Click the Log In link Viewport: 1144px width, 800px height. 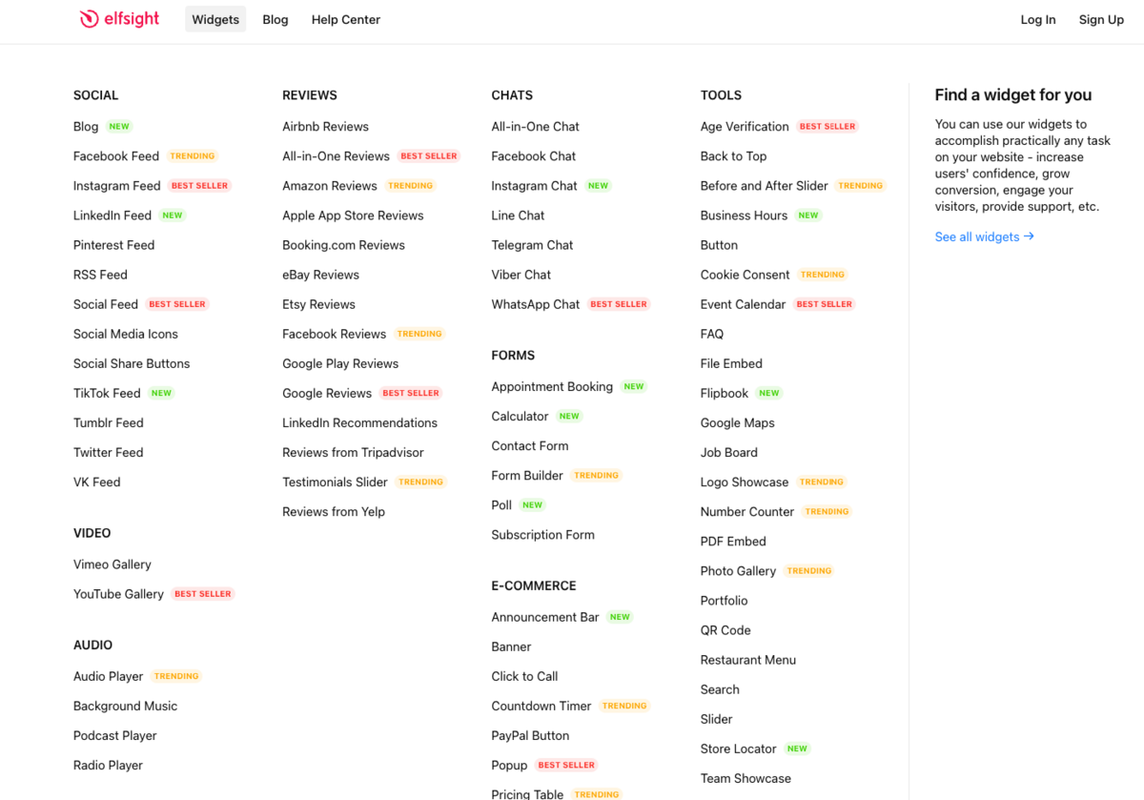(x=1038, y=19)
